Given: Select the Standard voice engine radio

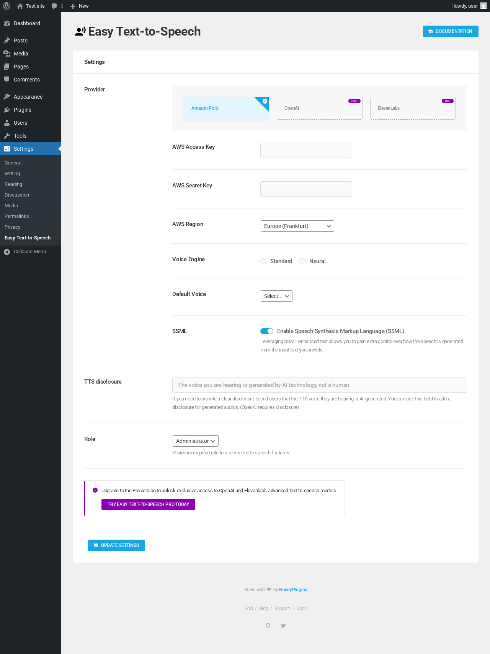Looking at the screenshot, I should point(263,261).
